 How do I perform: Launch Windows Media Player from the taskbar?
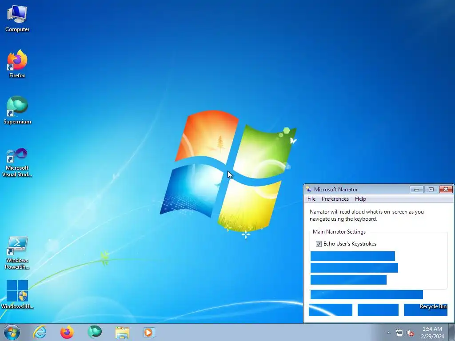point(149,332)
